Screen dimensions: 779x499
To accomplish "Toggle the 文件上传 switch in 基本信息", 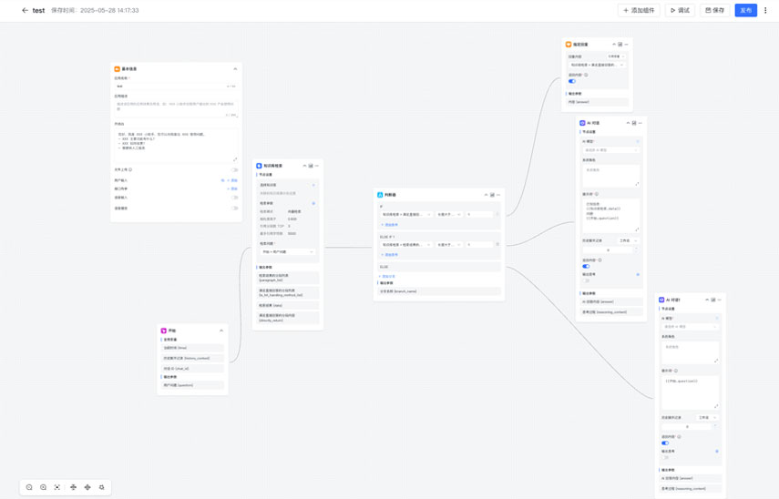I will (x=233, y=169).
